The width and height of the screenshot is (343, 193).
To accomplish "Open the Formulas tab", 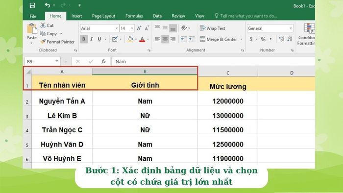I will click(x=134, y=16).
